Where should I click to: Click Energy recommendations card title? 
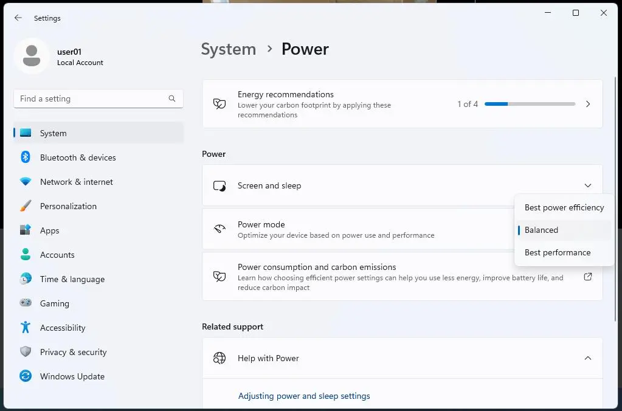pyautogui.click(x=286, y=94)
